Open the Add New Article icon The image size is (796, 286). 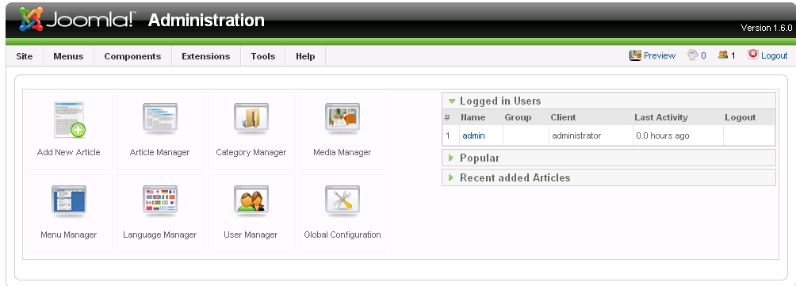(x=70, y=120)
